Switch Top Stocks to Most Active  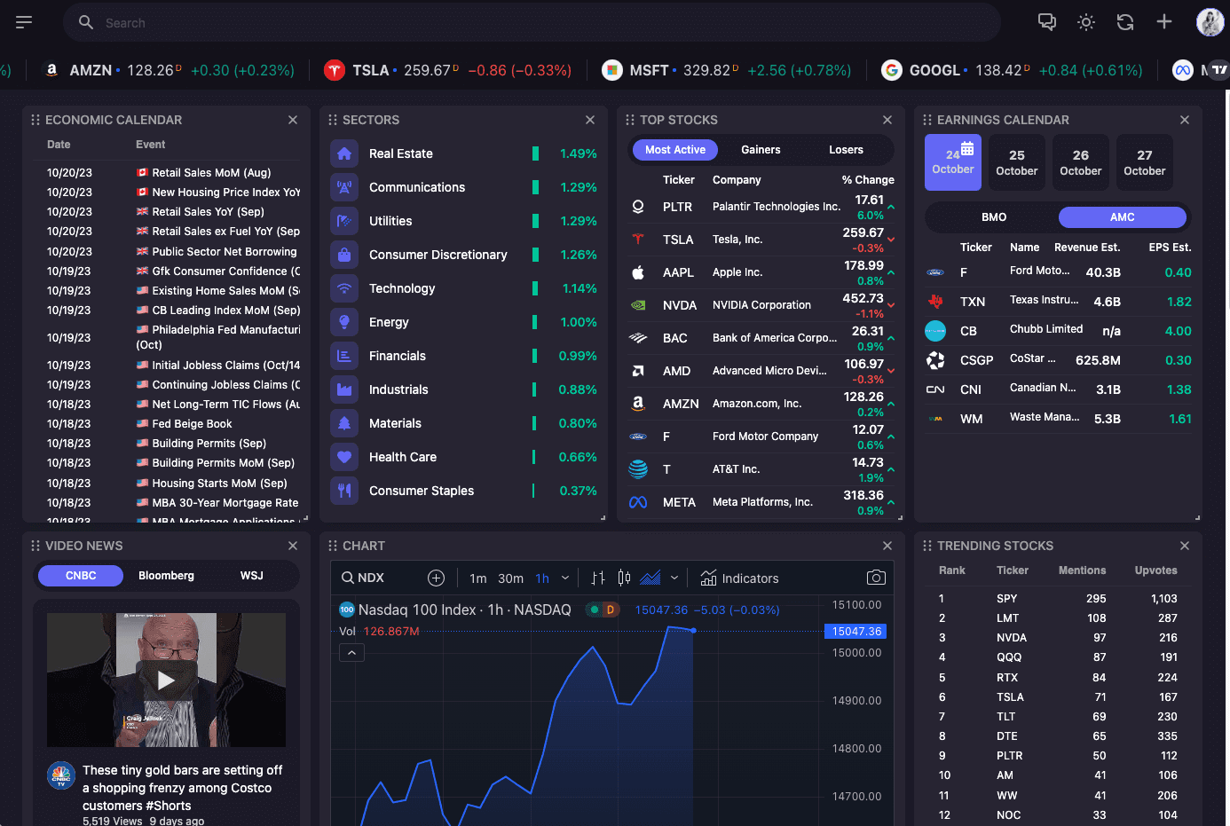coord(675,150)
